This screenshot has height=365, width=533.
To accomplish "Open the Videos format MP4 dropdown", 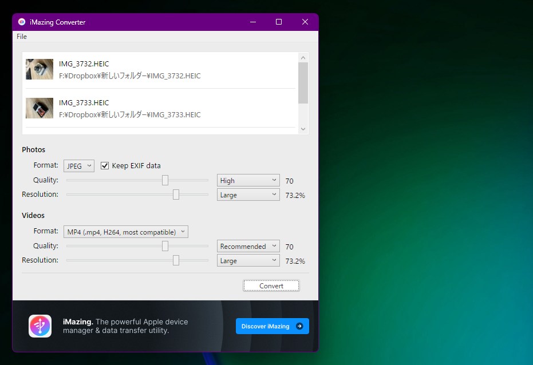I will pyautogui.click(x=125, y=232).
